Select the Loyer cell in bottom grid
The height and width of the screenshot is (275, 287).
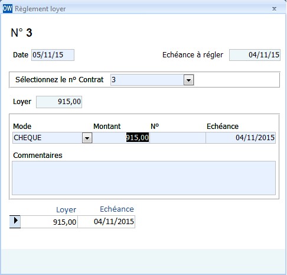(x=49, y=222)
